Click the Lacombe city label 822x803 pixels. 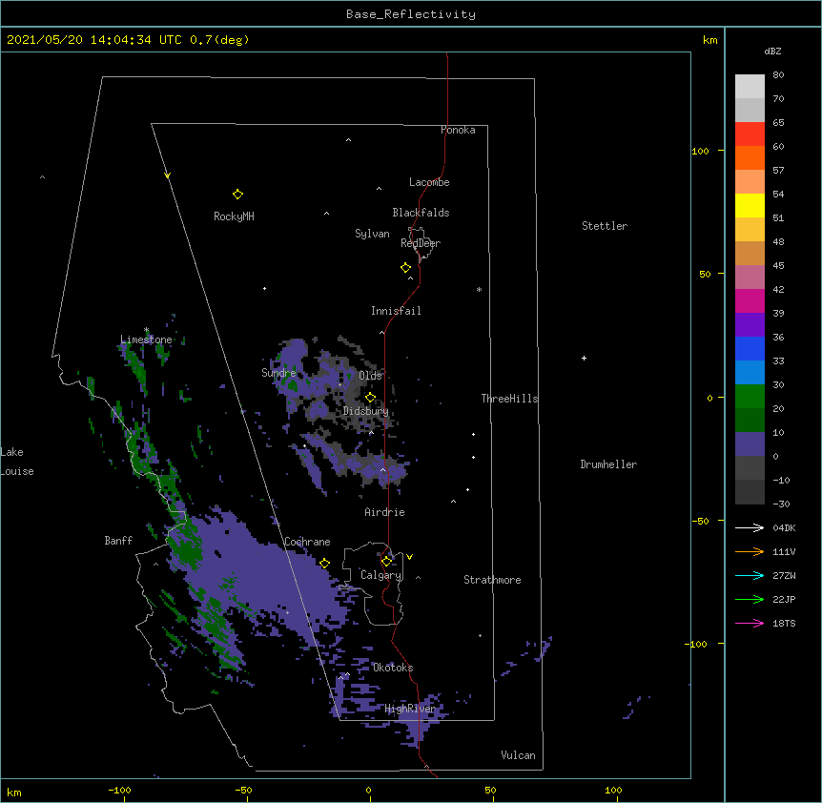pos(429,182)
